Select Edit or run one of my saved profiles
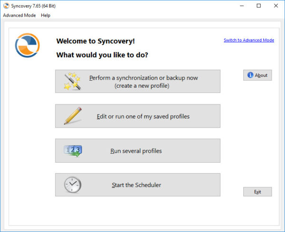 coord(138,116)
